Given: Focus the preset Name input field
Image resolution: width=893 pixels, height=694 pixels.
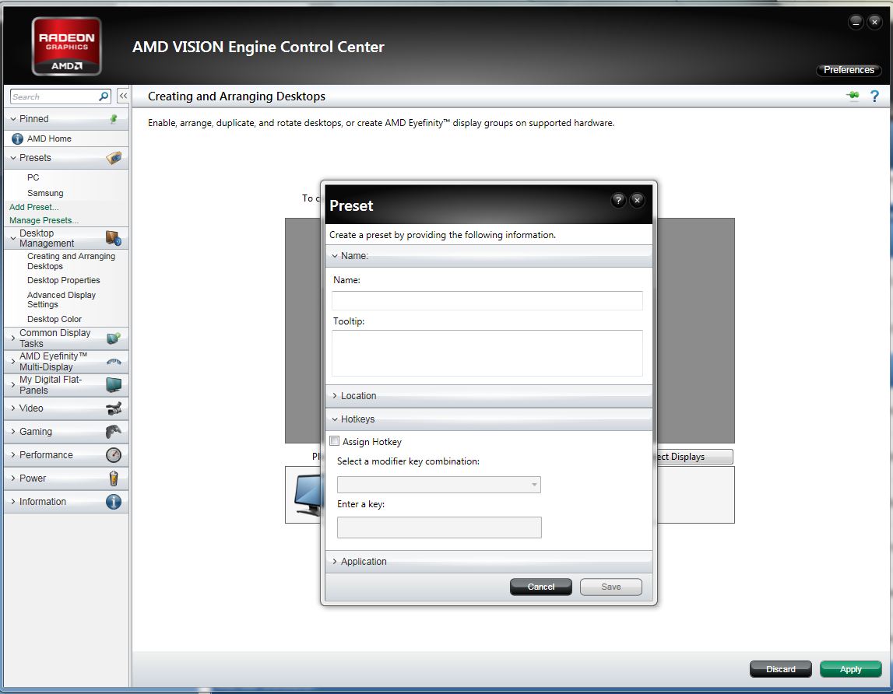Looking at the screenshot, I should 487,300.
